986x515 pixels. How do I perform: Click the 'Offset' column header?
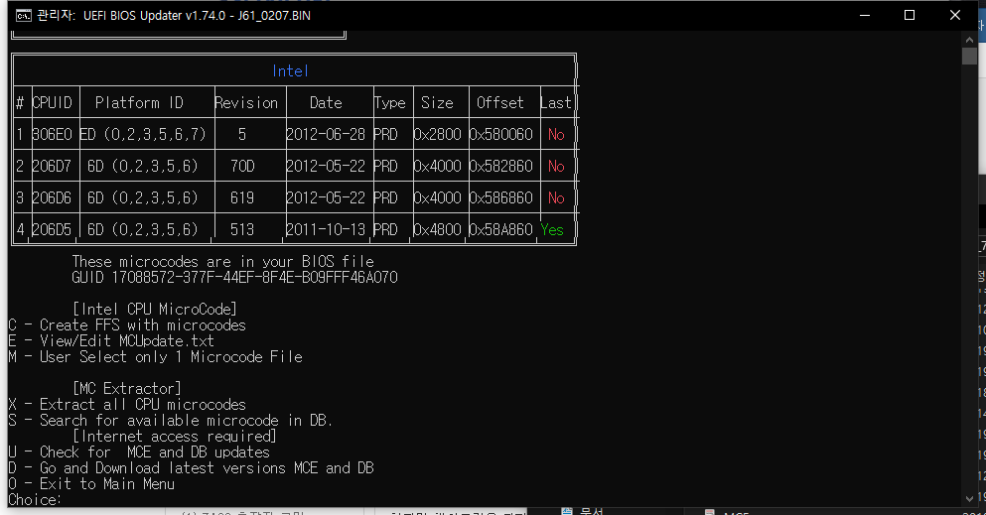(x=499, y=102)
